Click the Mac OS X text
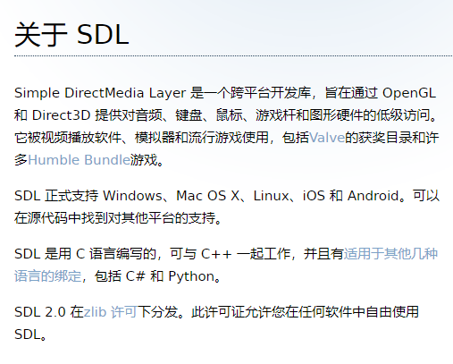 click(x=207, y=196)
